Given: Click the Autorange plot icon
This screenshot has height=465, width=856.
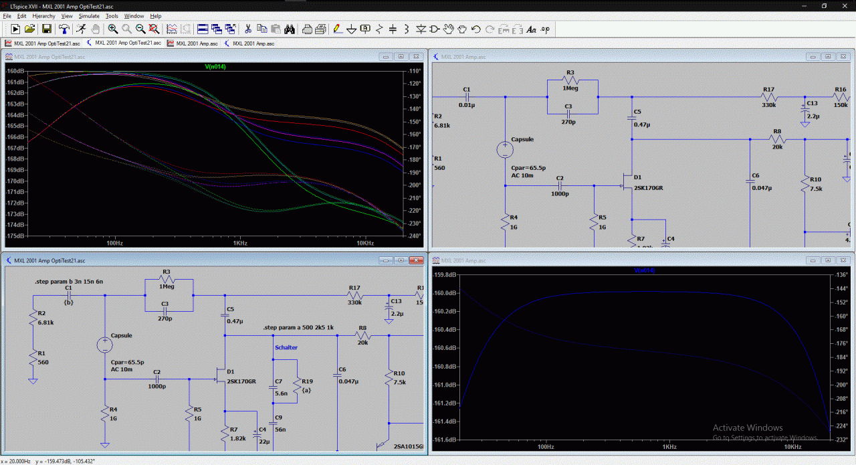Looking at the screenshot, I should pyautogui.click(x=172, y=29).
